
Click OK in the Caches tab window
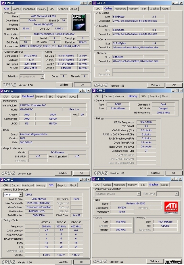click(x=174, y=85)
